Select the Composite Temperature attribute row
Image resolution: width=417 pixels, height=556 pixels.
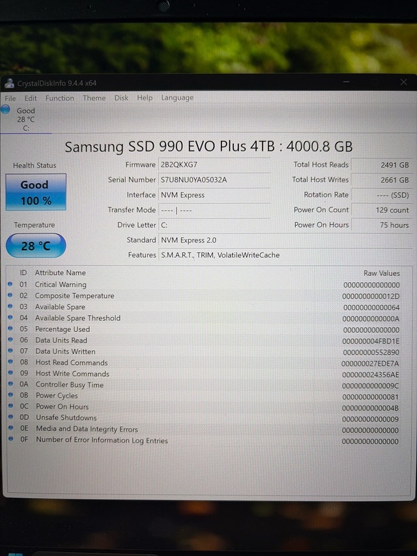[205, 296]
